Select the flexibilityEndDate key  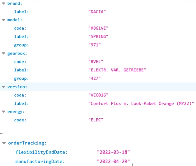coord(41,152)
